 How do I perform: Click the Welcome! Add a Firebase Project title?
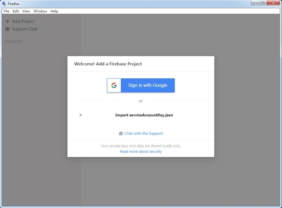tap(108, 64)
